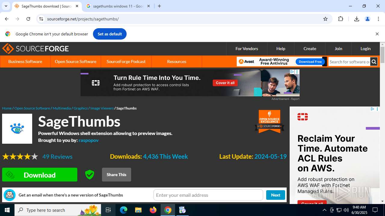Open Windows Start menu
This screenshot has height=216, width=385.
7,210
